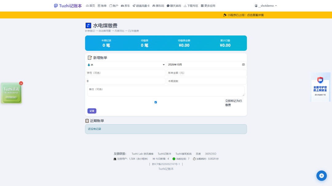Go to the 账户 nav item
Screen dimensions: 332x186
114,6
